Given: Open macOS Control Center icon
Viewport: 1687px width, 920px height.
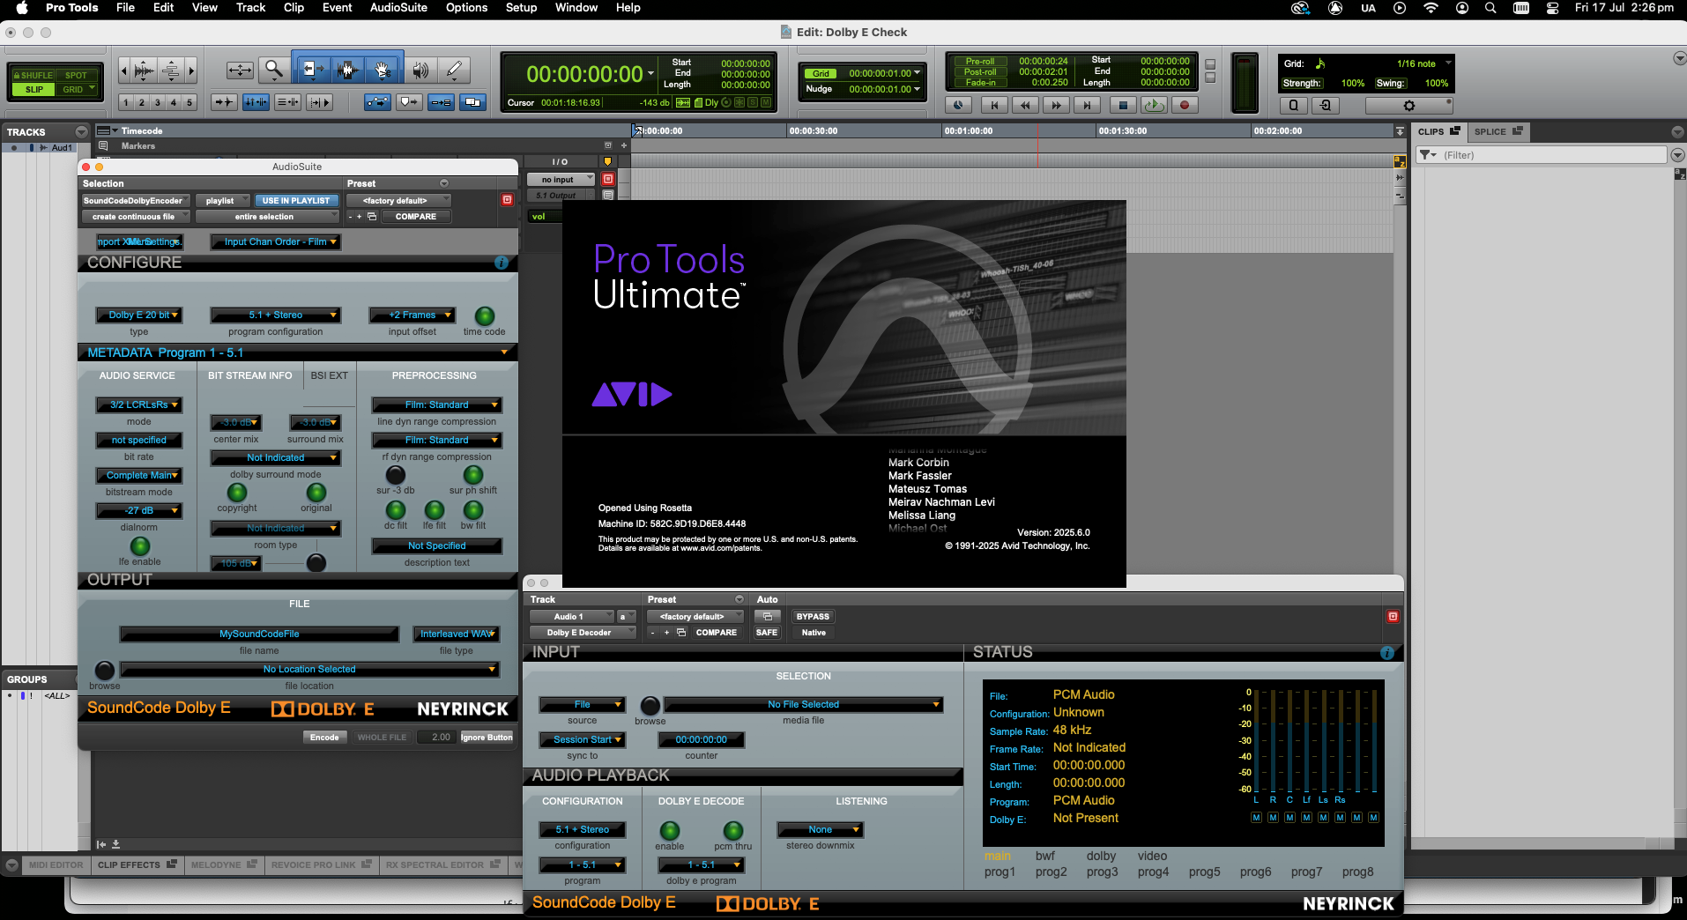Looking at the screenshot, I should click(1552, 8).
